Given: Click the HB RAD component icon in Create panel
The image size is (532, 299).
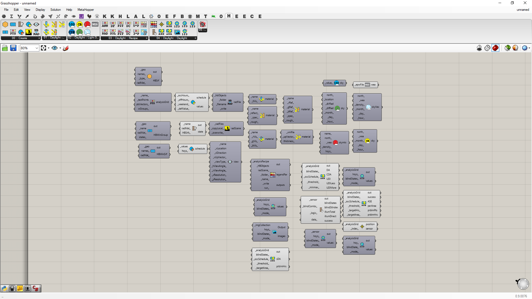Looking at the screenshot, I should tap(36, 32).
